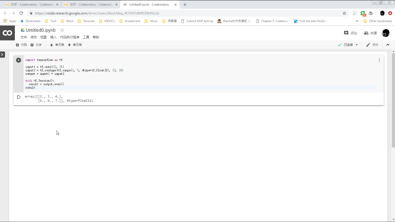Open the Personal bookmarks folder

pos(86,21)
